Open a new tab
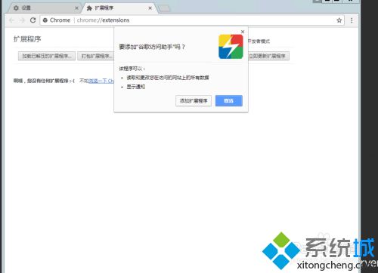378x273 pixels. [165, 9]
